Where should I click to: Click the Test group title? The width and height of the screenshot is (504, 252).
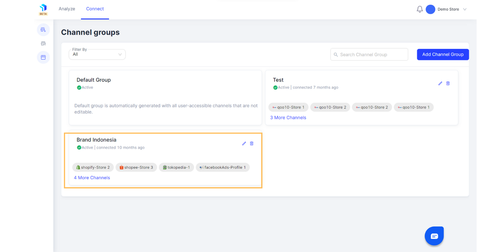point(278,80)
